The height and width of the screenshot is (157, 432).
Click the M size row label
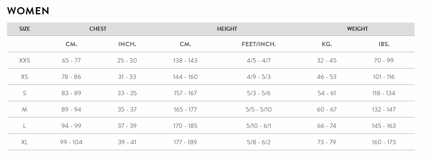point(25,110)
